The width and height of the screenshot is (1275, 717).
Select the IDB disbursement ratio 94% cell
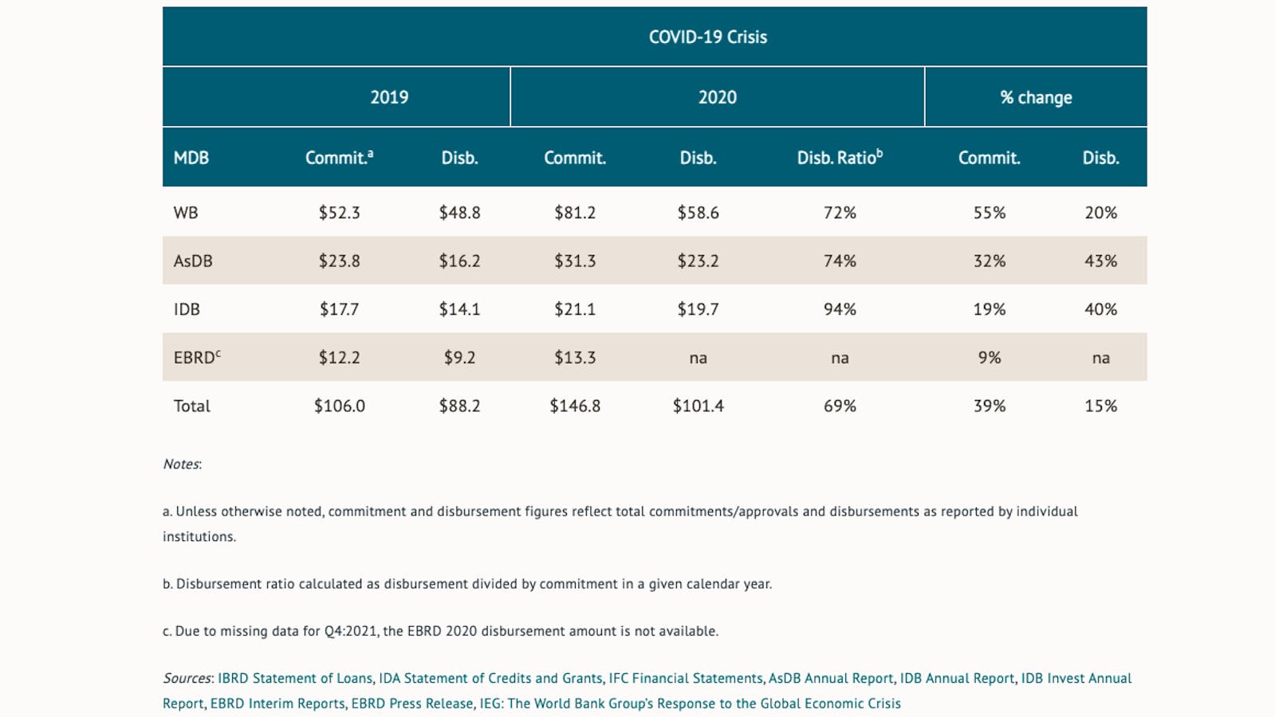840,309
